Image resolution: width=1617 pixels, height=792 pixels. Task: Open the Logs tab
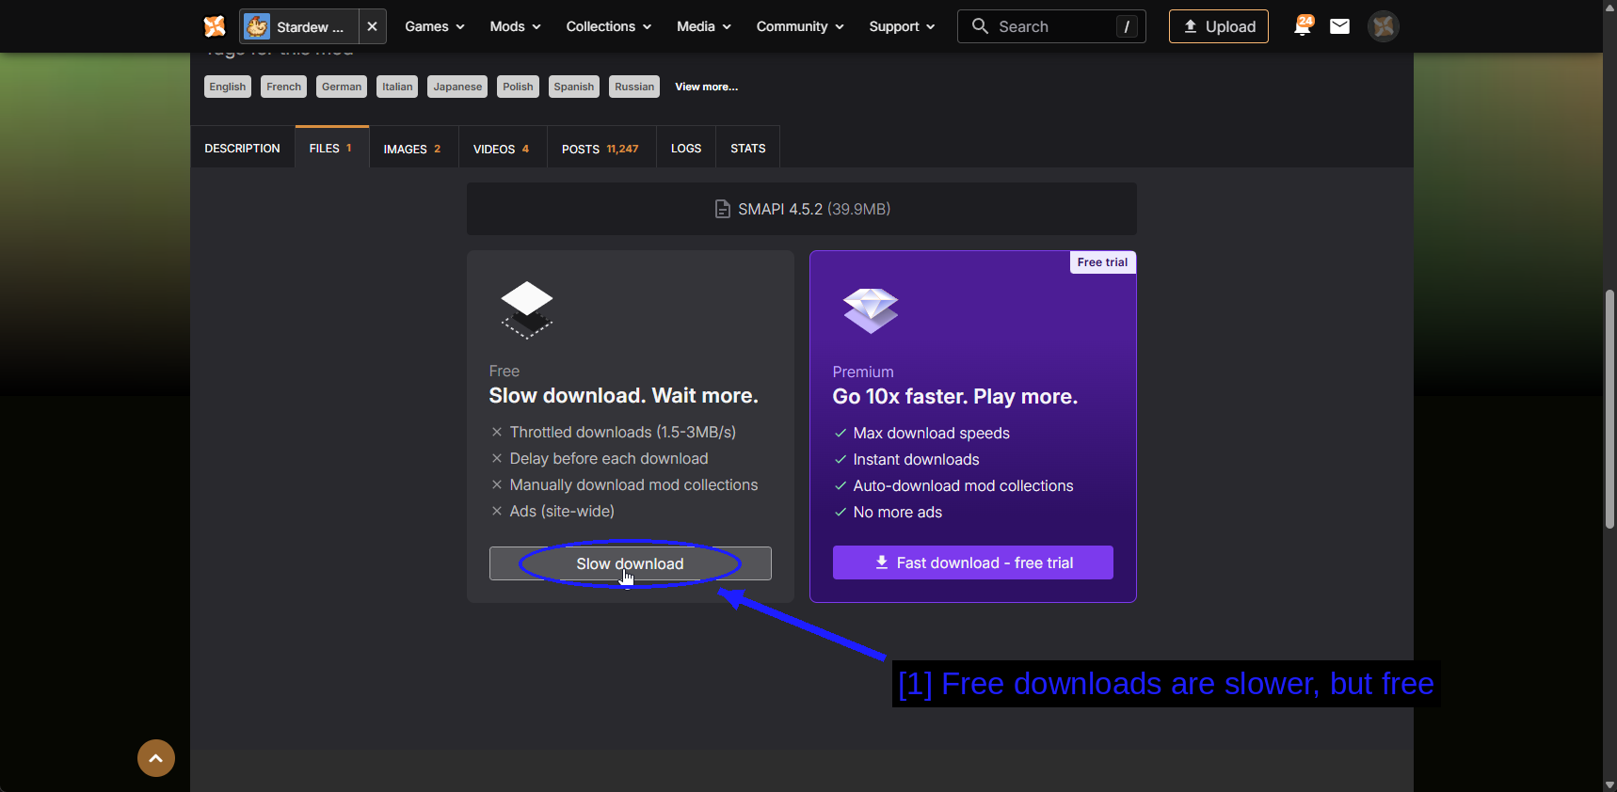click(686, 149)
